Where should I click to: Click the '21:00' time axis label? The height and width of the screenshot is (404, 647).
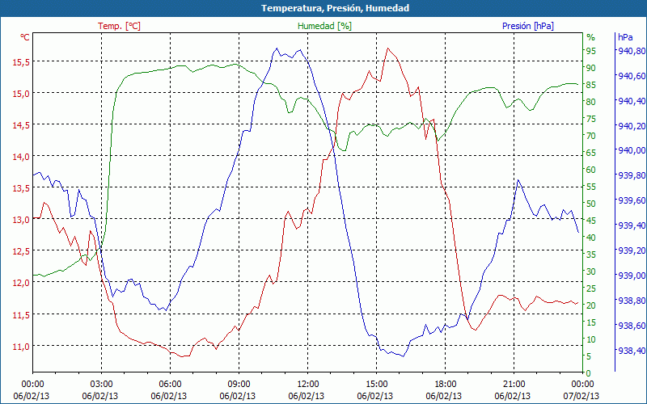point(514,384)
